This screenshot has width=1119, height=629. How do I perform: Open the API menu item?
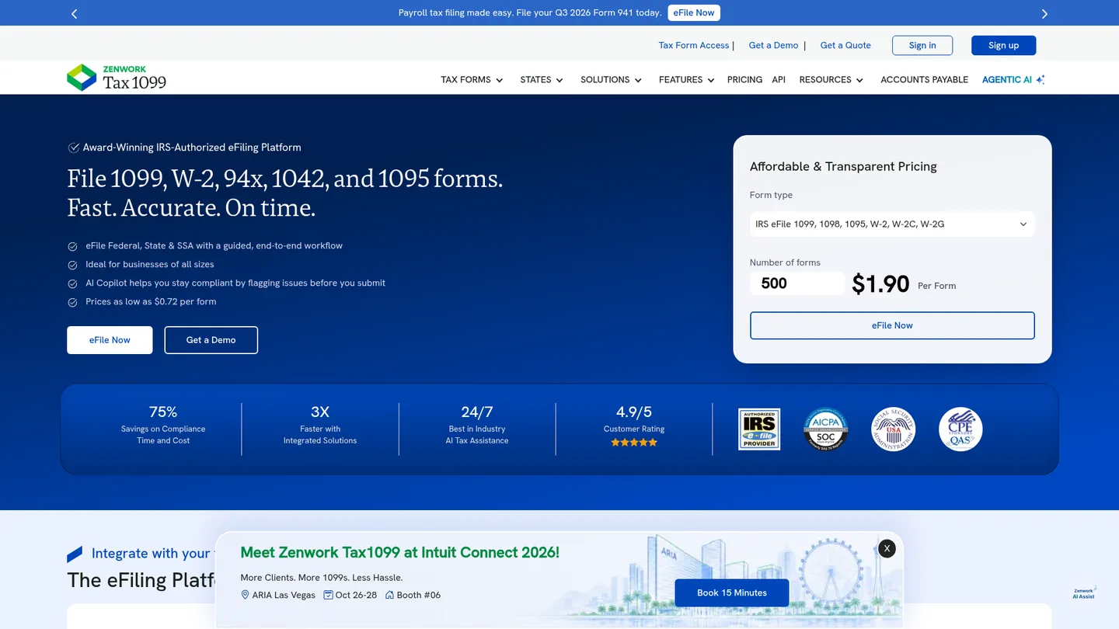(779, 80)
